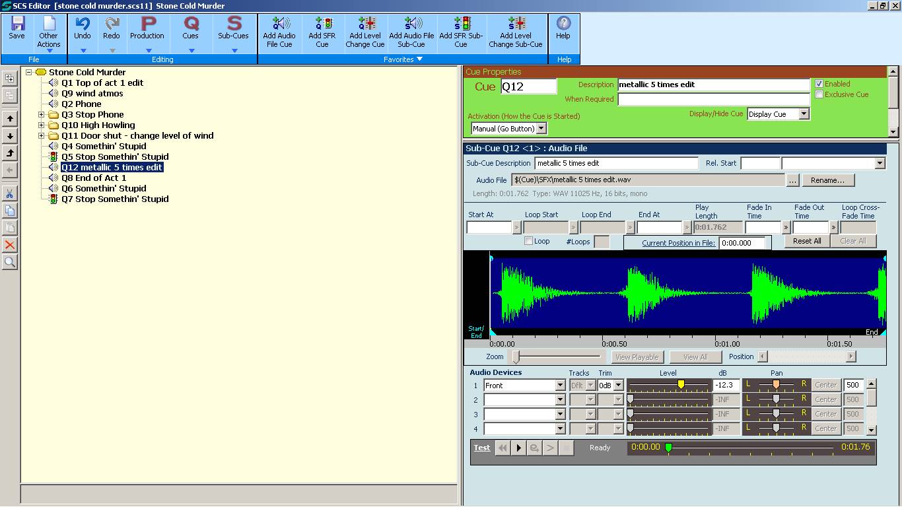This screenshot has height=507, width=902.
Task: Tick the Loop checkbox
Action: pyautogui.click(x=528, y=241)
